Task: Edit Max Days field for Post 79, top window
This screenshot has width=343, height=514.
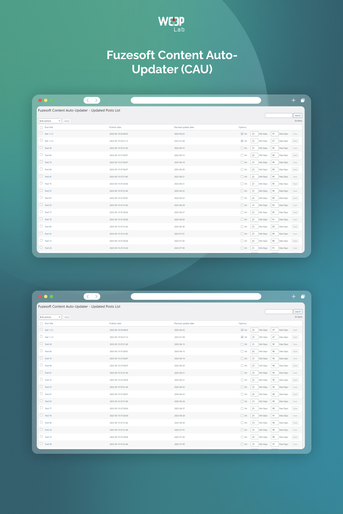Action: pyautogui.click(x=275, y=220)
